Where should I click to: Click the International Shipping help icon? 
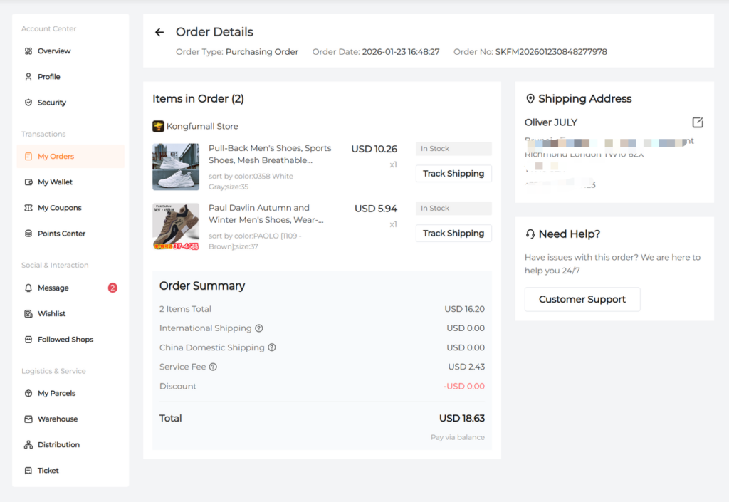pyautogui.click(x=259, y=328)
